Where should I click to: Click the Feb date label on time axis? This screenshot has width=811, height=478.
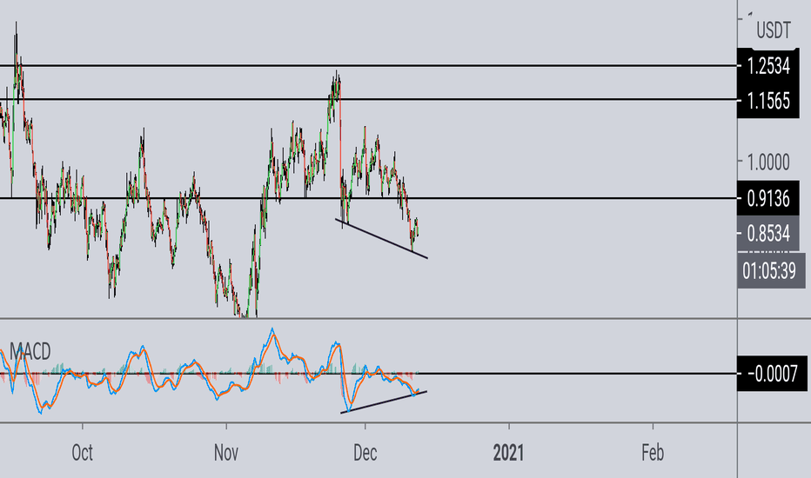(653, 453)
